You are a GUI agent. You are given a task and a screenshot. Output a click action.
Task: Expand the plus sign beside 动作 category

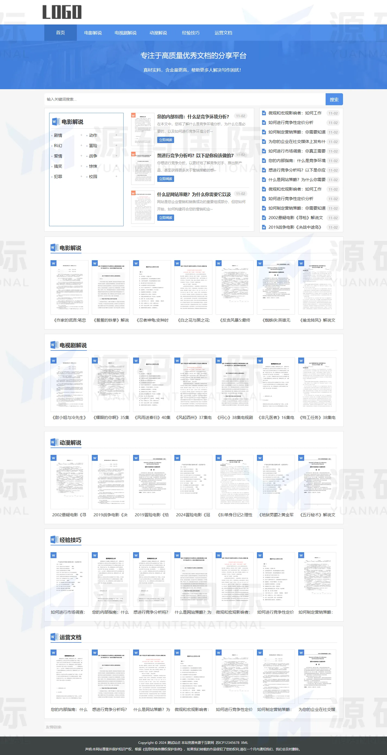[116, 135]
